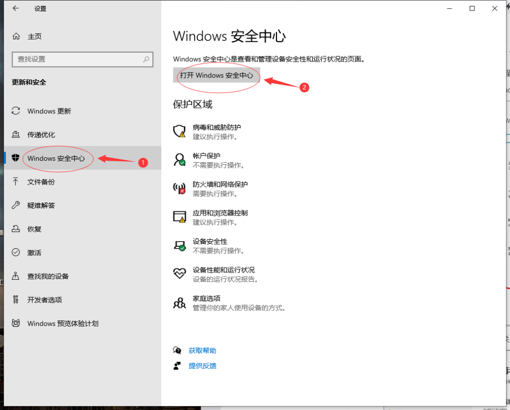Click the Windows 安全中心 page title
This screenshot has height=410, width=510.
(x=229, y=36)
